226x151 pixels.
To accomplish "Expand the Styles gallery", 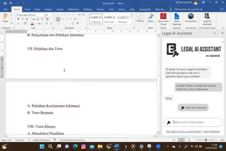I will (x=131, y=23).
